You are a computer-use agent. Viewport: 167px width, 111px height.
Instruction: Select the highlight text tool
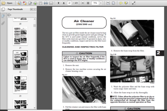tap(126, 3)
